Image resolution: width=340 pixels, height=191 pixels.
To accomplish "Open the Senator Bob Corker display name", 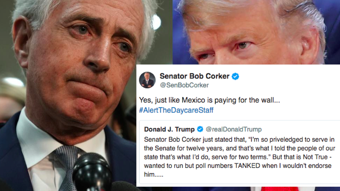I will [x=194, y=76].
